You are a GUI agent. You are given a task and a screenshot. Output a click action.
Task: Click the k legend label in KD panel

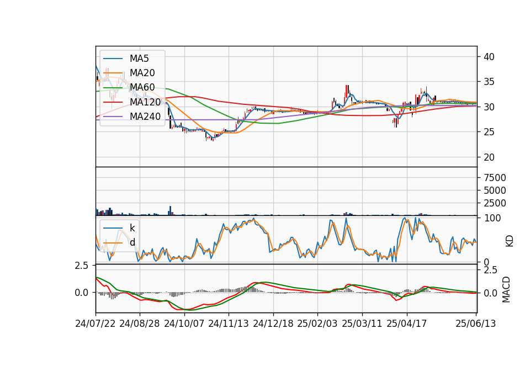(x=132, y=227)
